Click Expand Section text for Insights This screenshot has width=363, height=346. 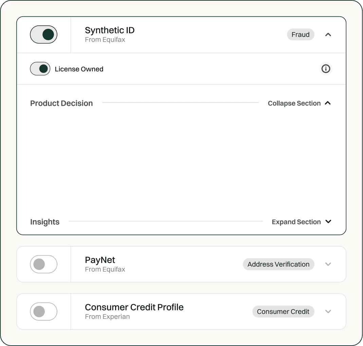tap(296, 222)
